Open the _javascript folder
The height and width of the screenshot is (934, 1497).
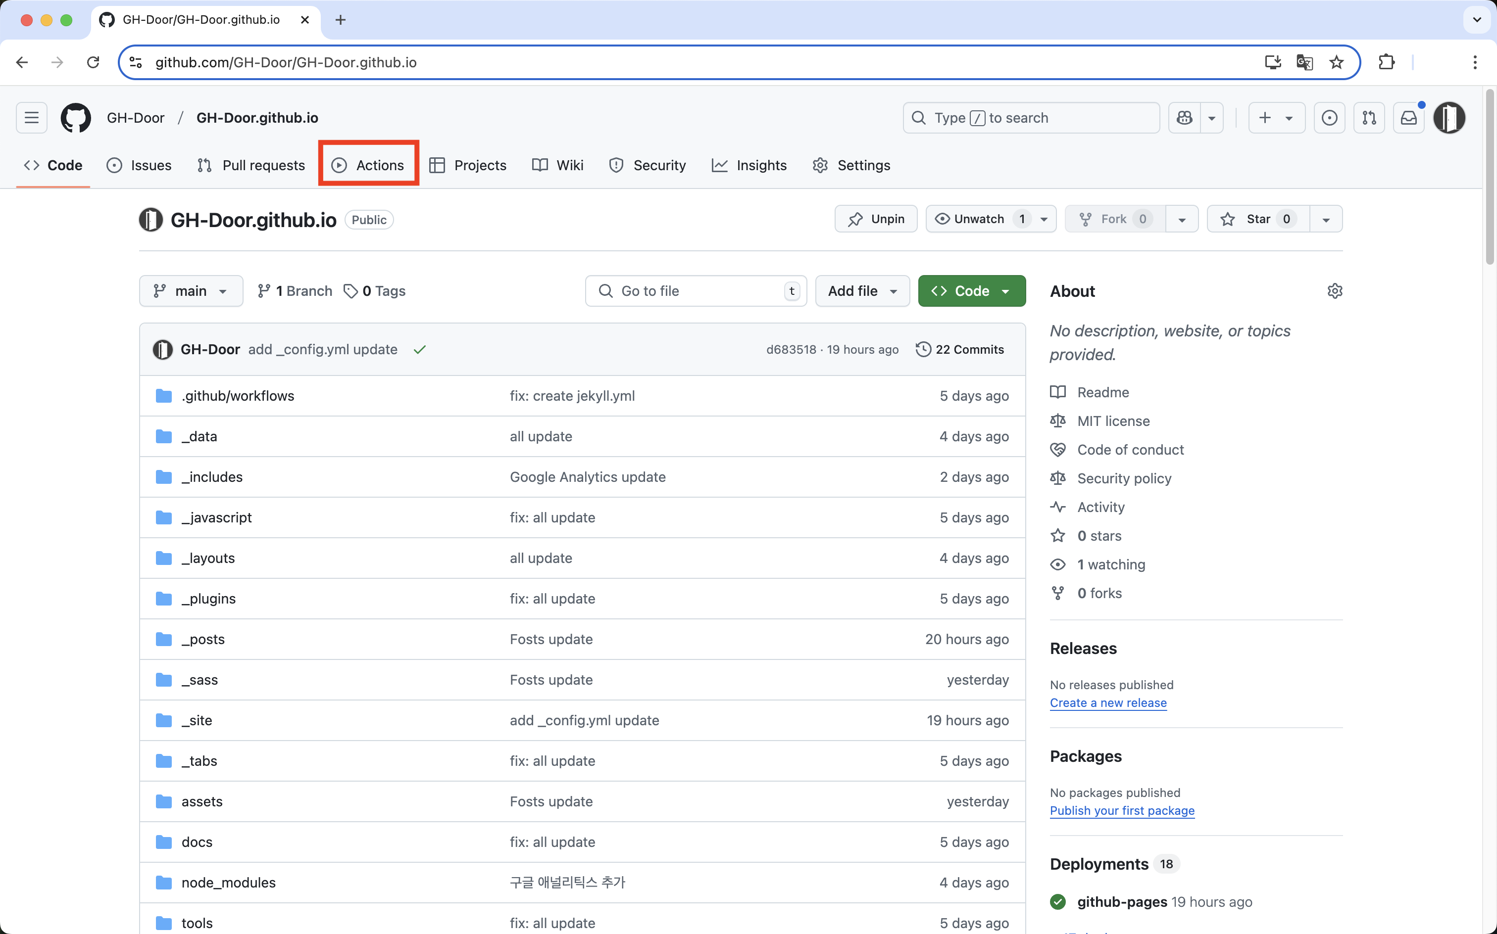[216, 517]
